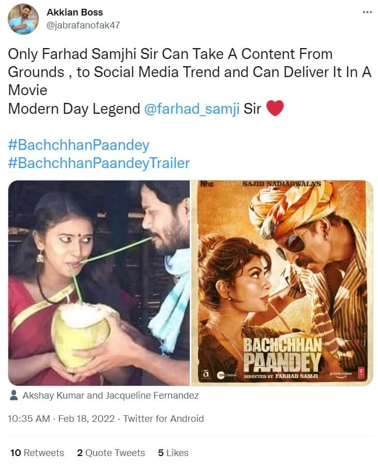Open the three-dot more options menu
This screenshot has width=378, height=469.
pos(367,12)
